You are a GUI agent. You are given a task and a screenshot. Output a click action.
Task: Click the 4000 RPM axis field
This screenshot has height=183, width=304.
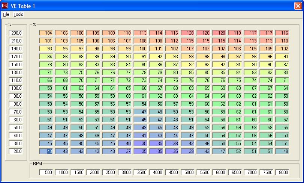click(x=157, y=172)
